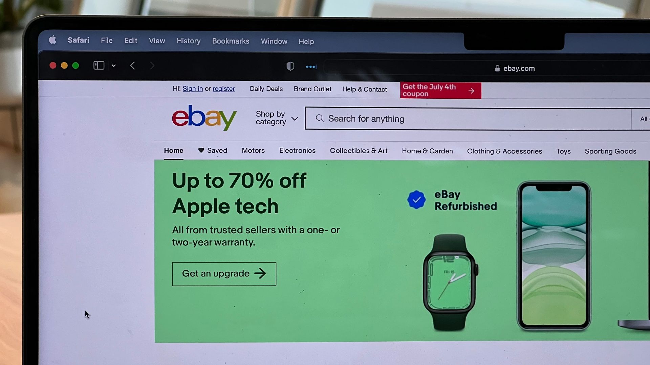
Task: Open the Saved items tab
Action: 213,150
